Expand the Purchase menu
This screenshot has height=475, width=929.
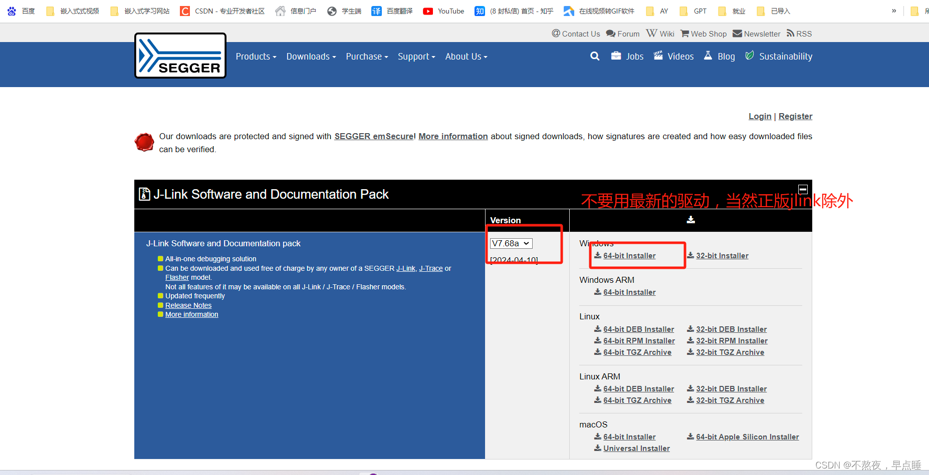point(367,57)
